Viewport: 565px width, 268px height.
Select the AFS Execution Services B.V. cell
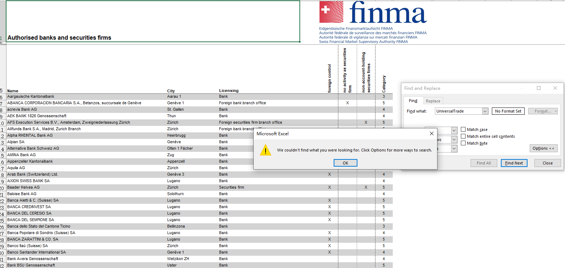pos(86,122)
